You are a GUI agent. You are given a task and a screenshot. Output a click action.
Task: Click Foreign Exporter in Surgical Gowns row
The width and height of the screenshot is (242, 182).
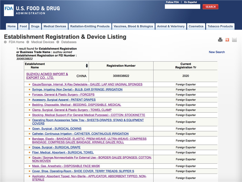click(186, 129)
